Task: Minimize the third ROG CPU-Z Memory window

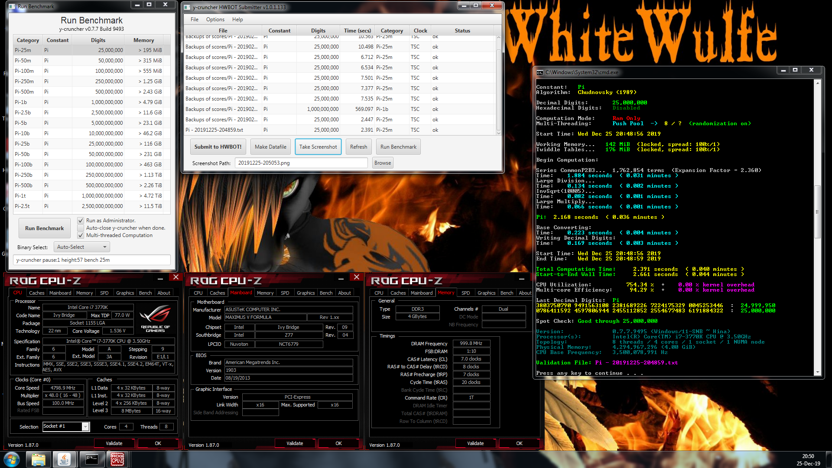Action: click(522, 278)
